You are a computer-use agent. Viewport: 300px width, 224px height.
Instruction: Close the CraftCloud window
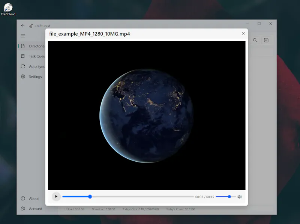point(270,24)
